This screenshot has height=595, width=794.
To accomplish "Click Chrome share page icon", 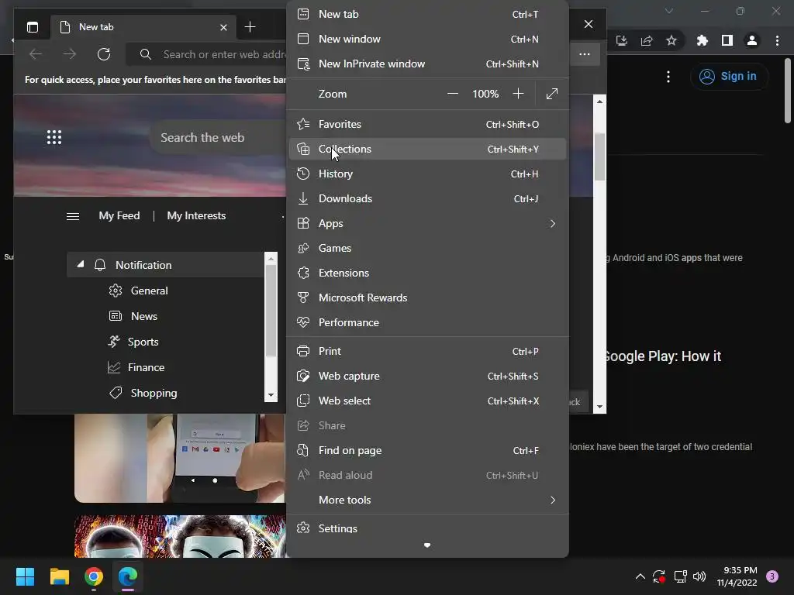I will pos(647,40).
